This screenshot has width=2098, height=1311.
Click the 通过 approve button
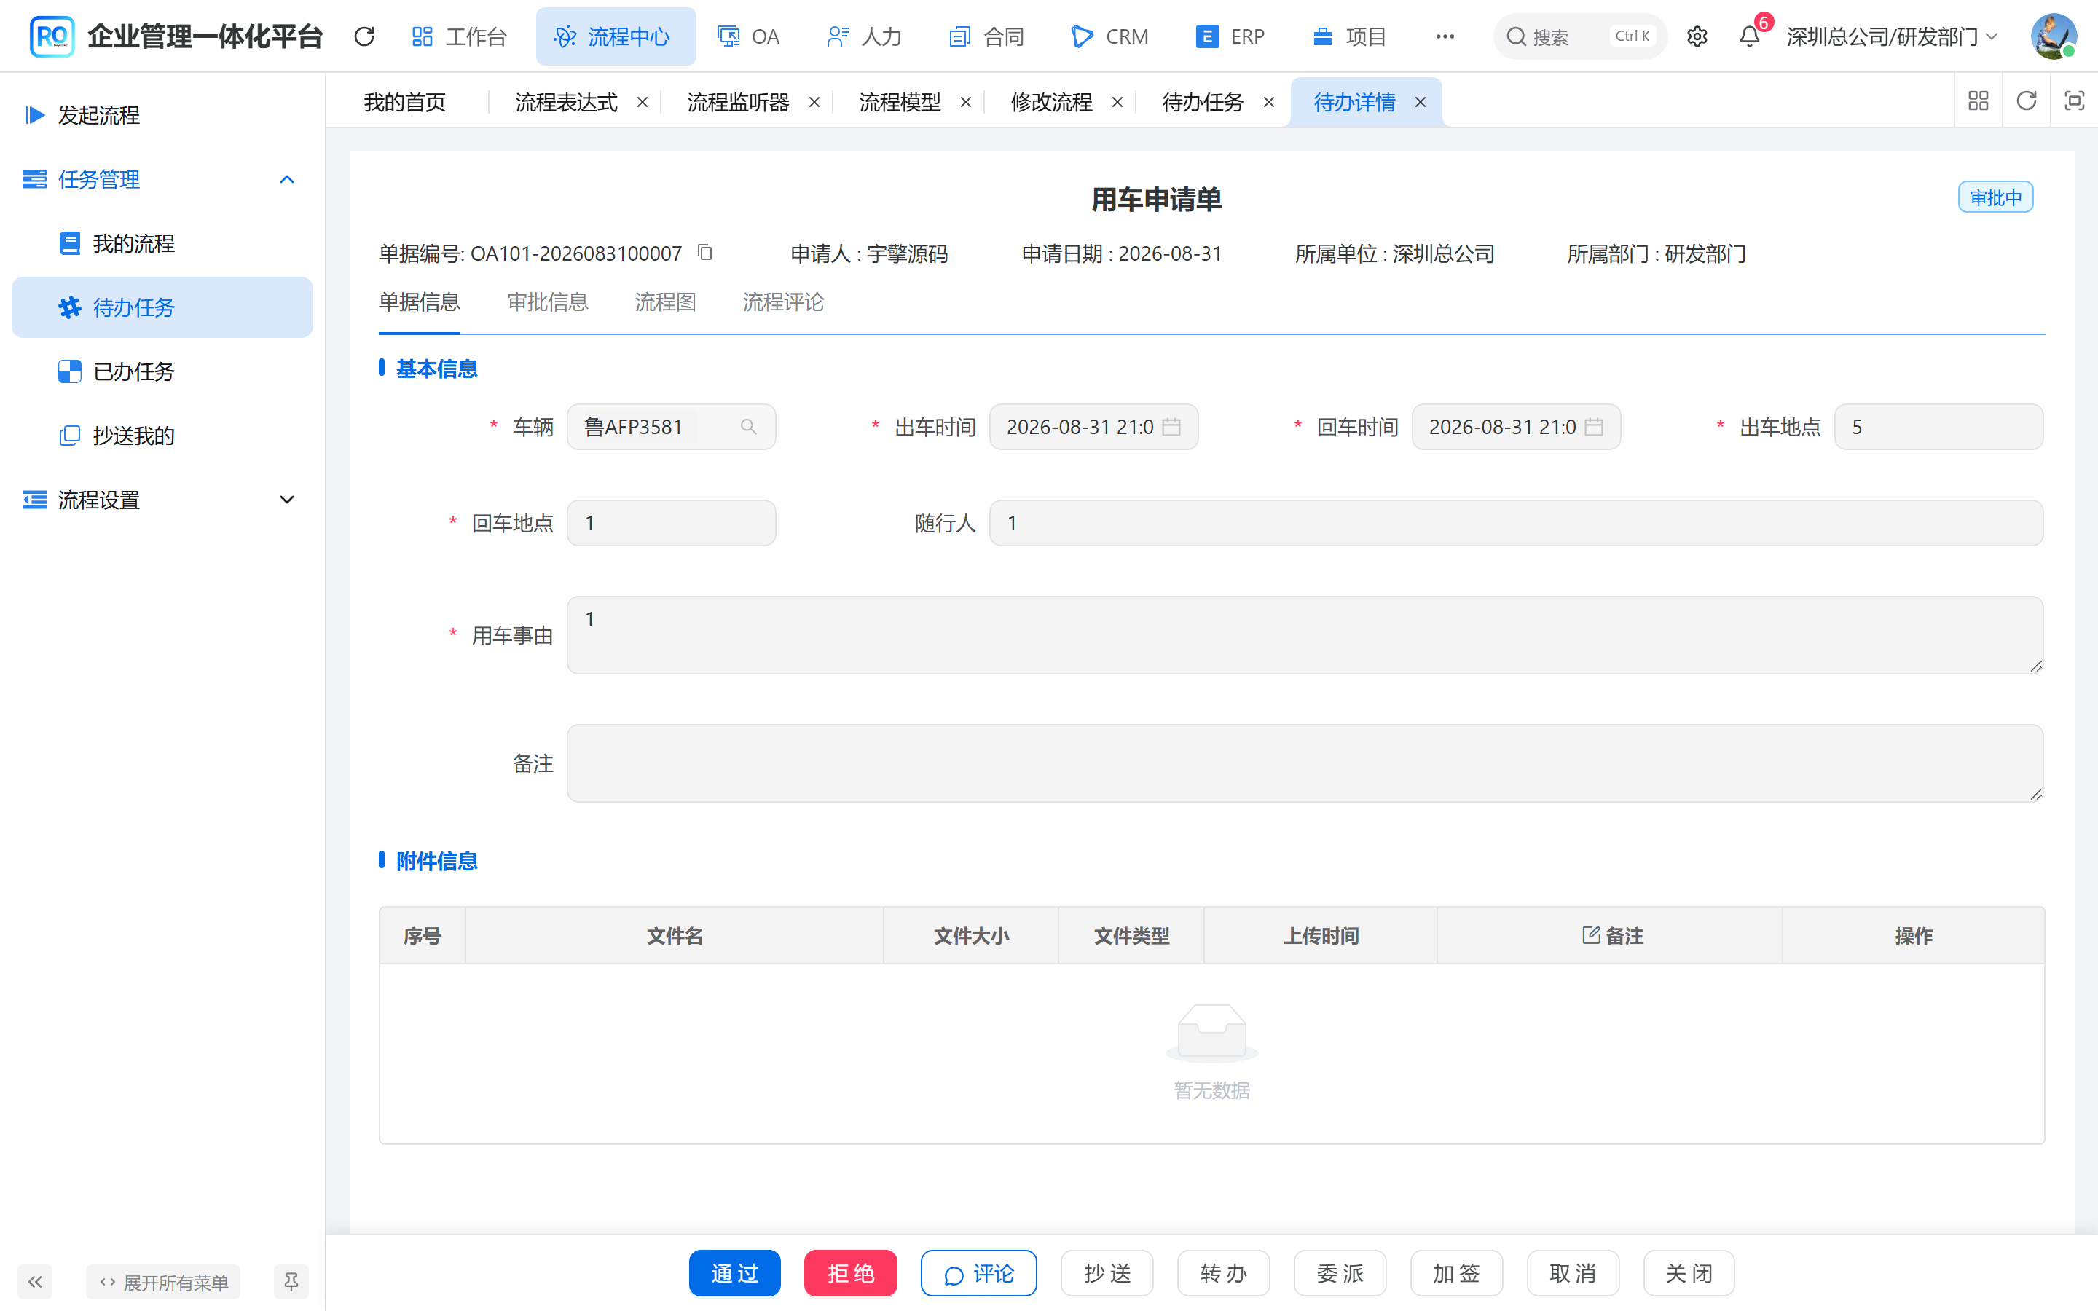click(734, 1273)
